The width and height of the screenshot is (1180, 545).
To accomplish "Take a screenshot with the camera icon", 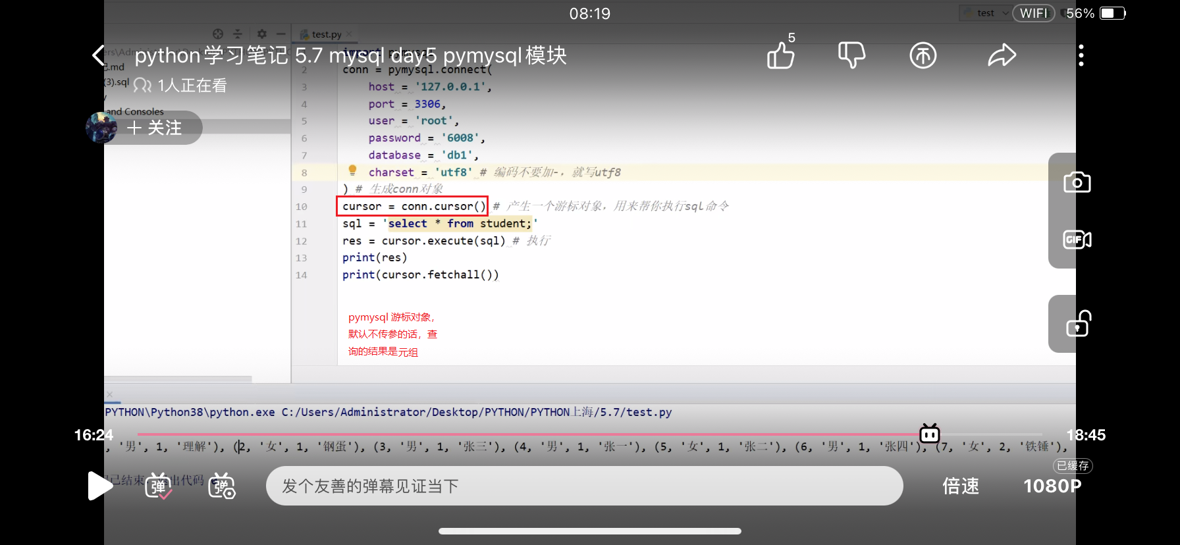I will [x=1077, y=182].
